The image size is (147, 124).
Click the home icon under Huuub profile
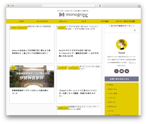click(x=127, y=71)
